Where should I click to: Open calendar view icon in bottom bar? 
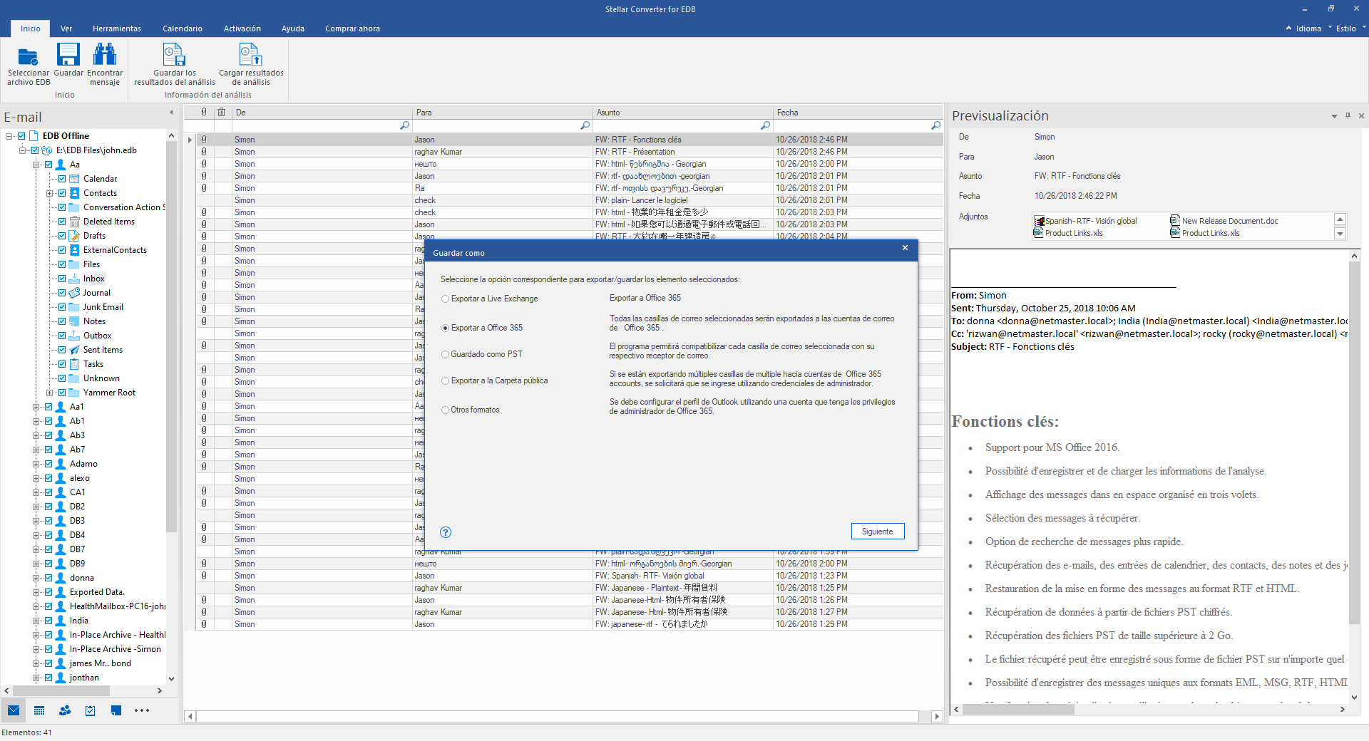(x=39, y=710)
